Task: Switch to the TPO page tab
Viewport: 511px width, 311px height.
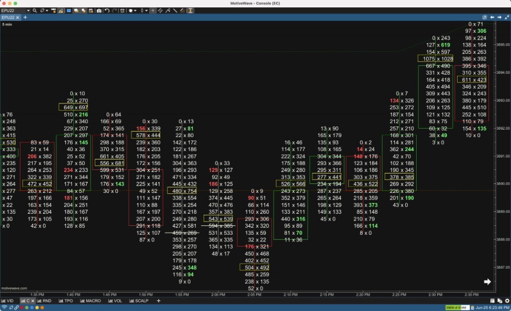Action: click(x=66, y=301)
